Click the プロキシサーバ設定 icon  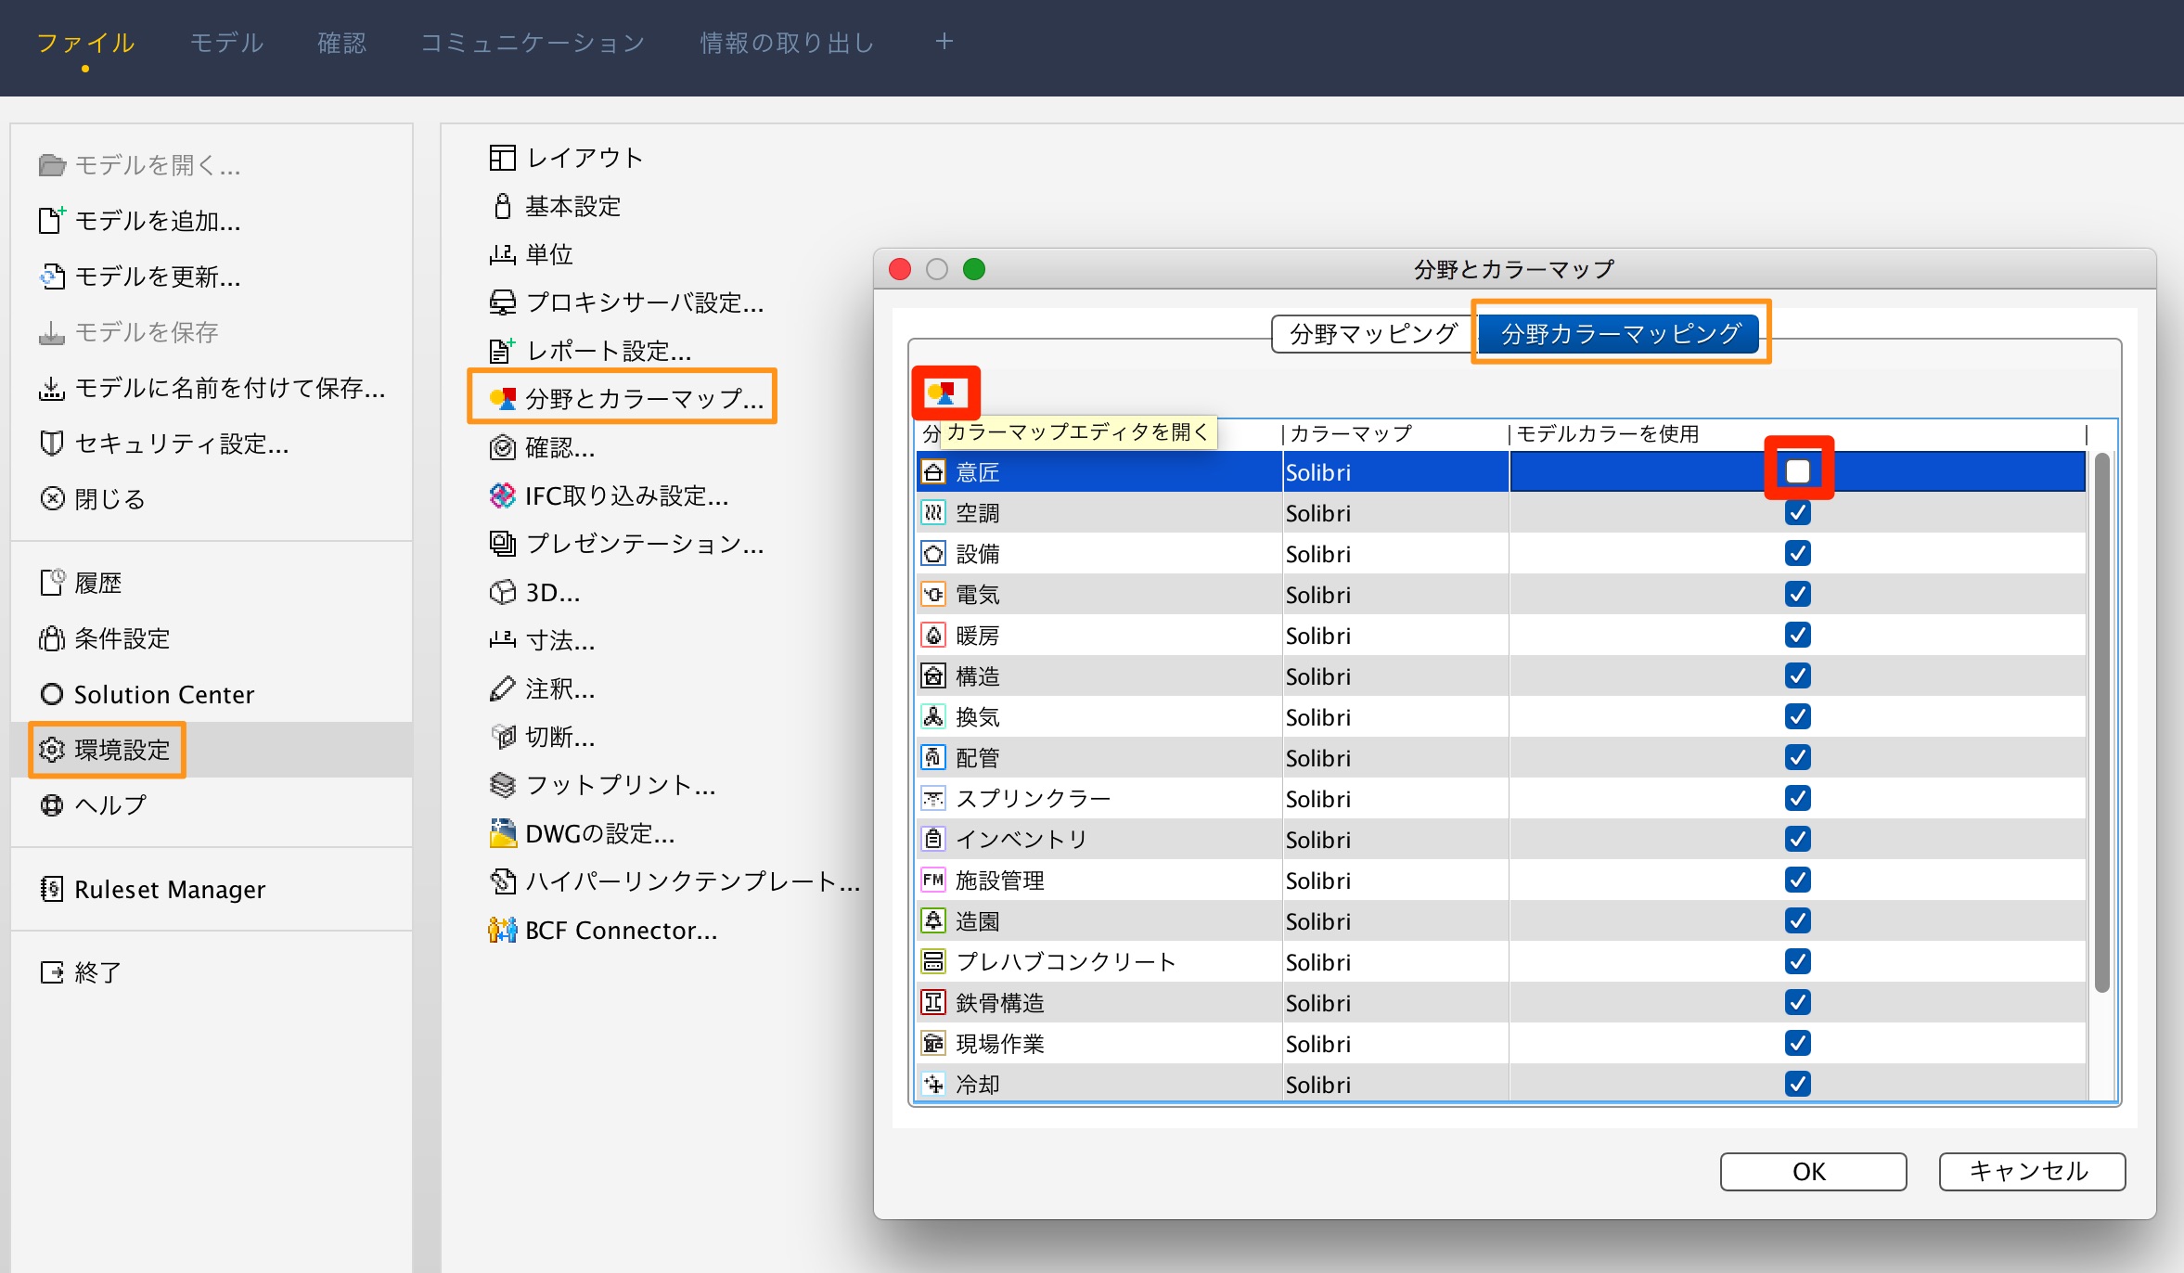502,302
